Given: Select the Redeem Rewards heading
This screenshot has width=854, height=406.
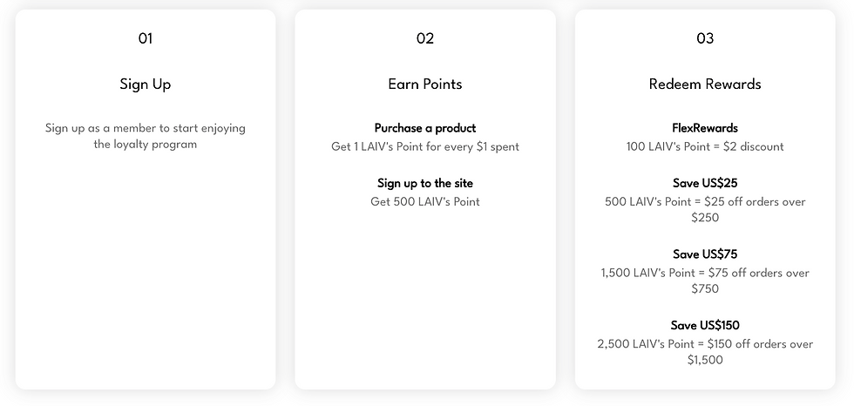Looking at the screenshot, I should coord(705,85).
